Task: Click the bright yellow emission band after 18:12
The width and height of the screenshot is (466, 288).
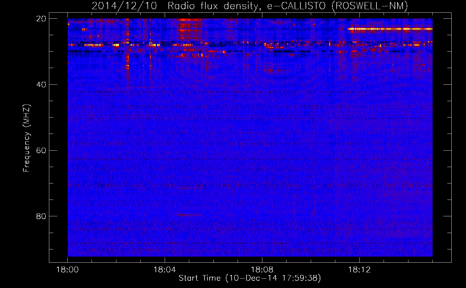Action: click(x=390, y=29)
